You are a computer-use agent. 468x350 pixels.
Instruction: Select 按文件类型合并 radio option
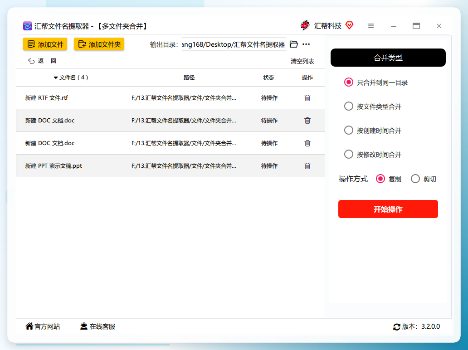(349, 106)
